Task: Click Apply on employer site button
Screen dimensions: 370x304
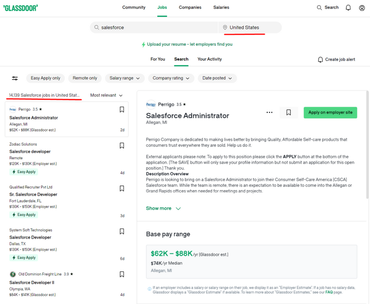Action: click(330, 113)
